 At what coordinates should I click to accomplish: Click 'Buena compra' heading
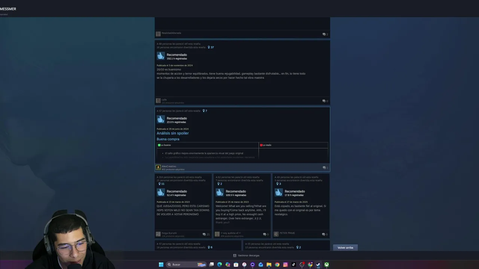[168, 139]
